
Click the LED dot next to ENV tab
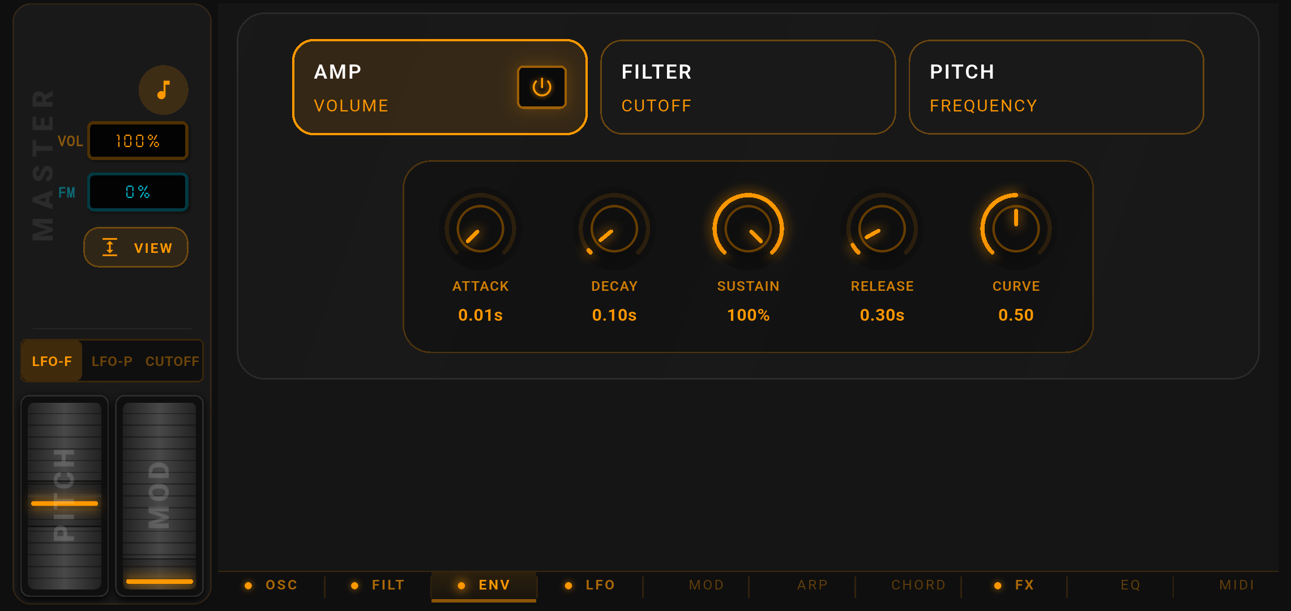[x=461, y=586]
